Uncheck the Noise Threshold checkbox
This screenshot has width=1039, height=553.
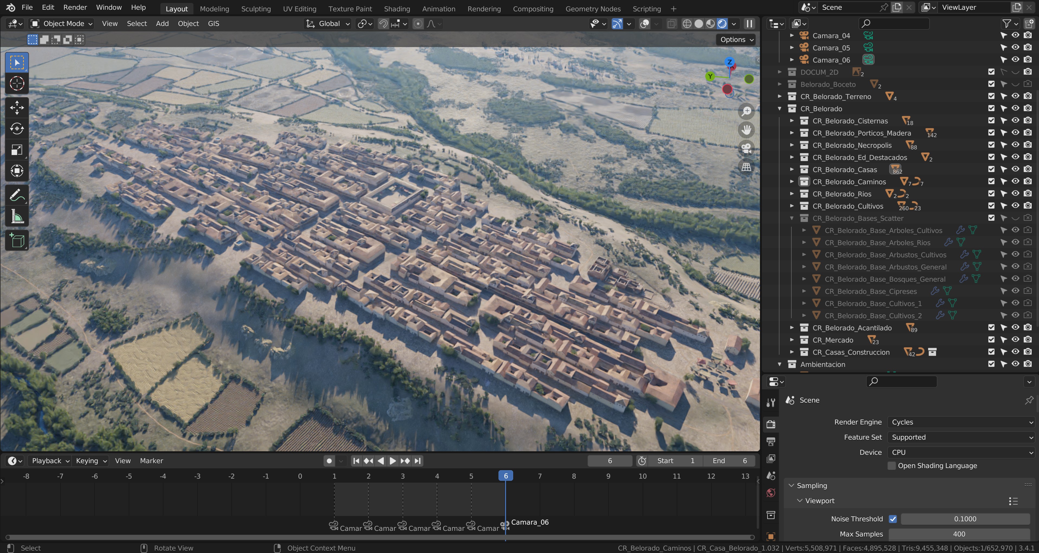coord(893,519)
